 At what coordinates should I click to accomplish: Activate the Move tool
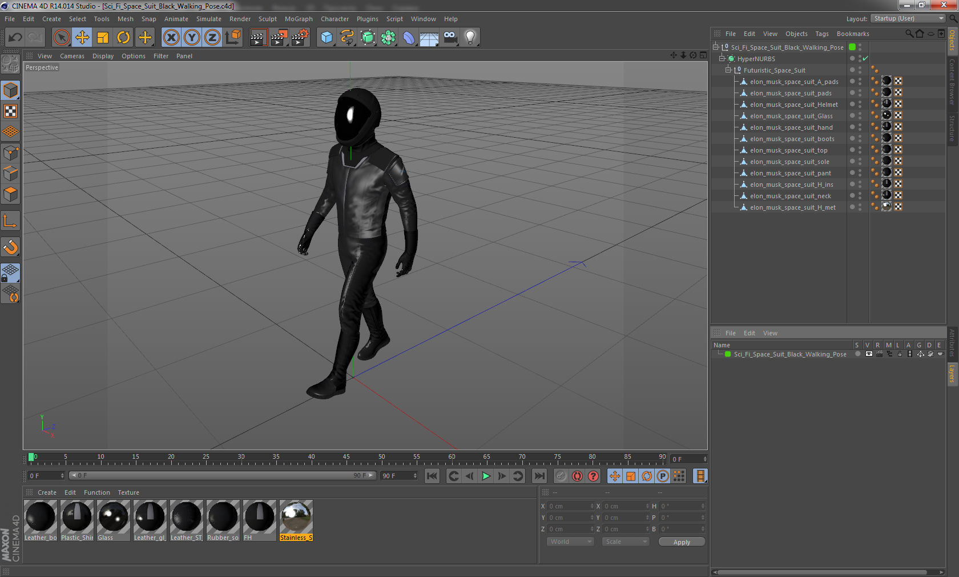coord(82,38)
